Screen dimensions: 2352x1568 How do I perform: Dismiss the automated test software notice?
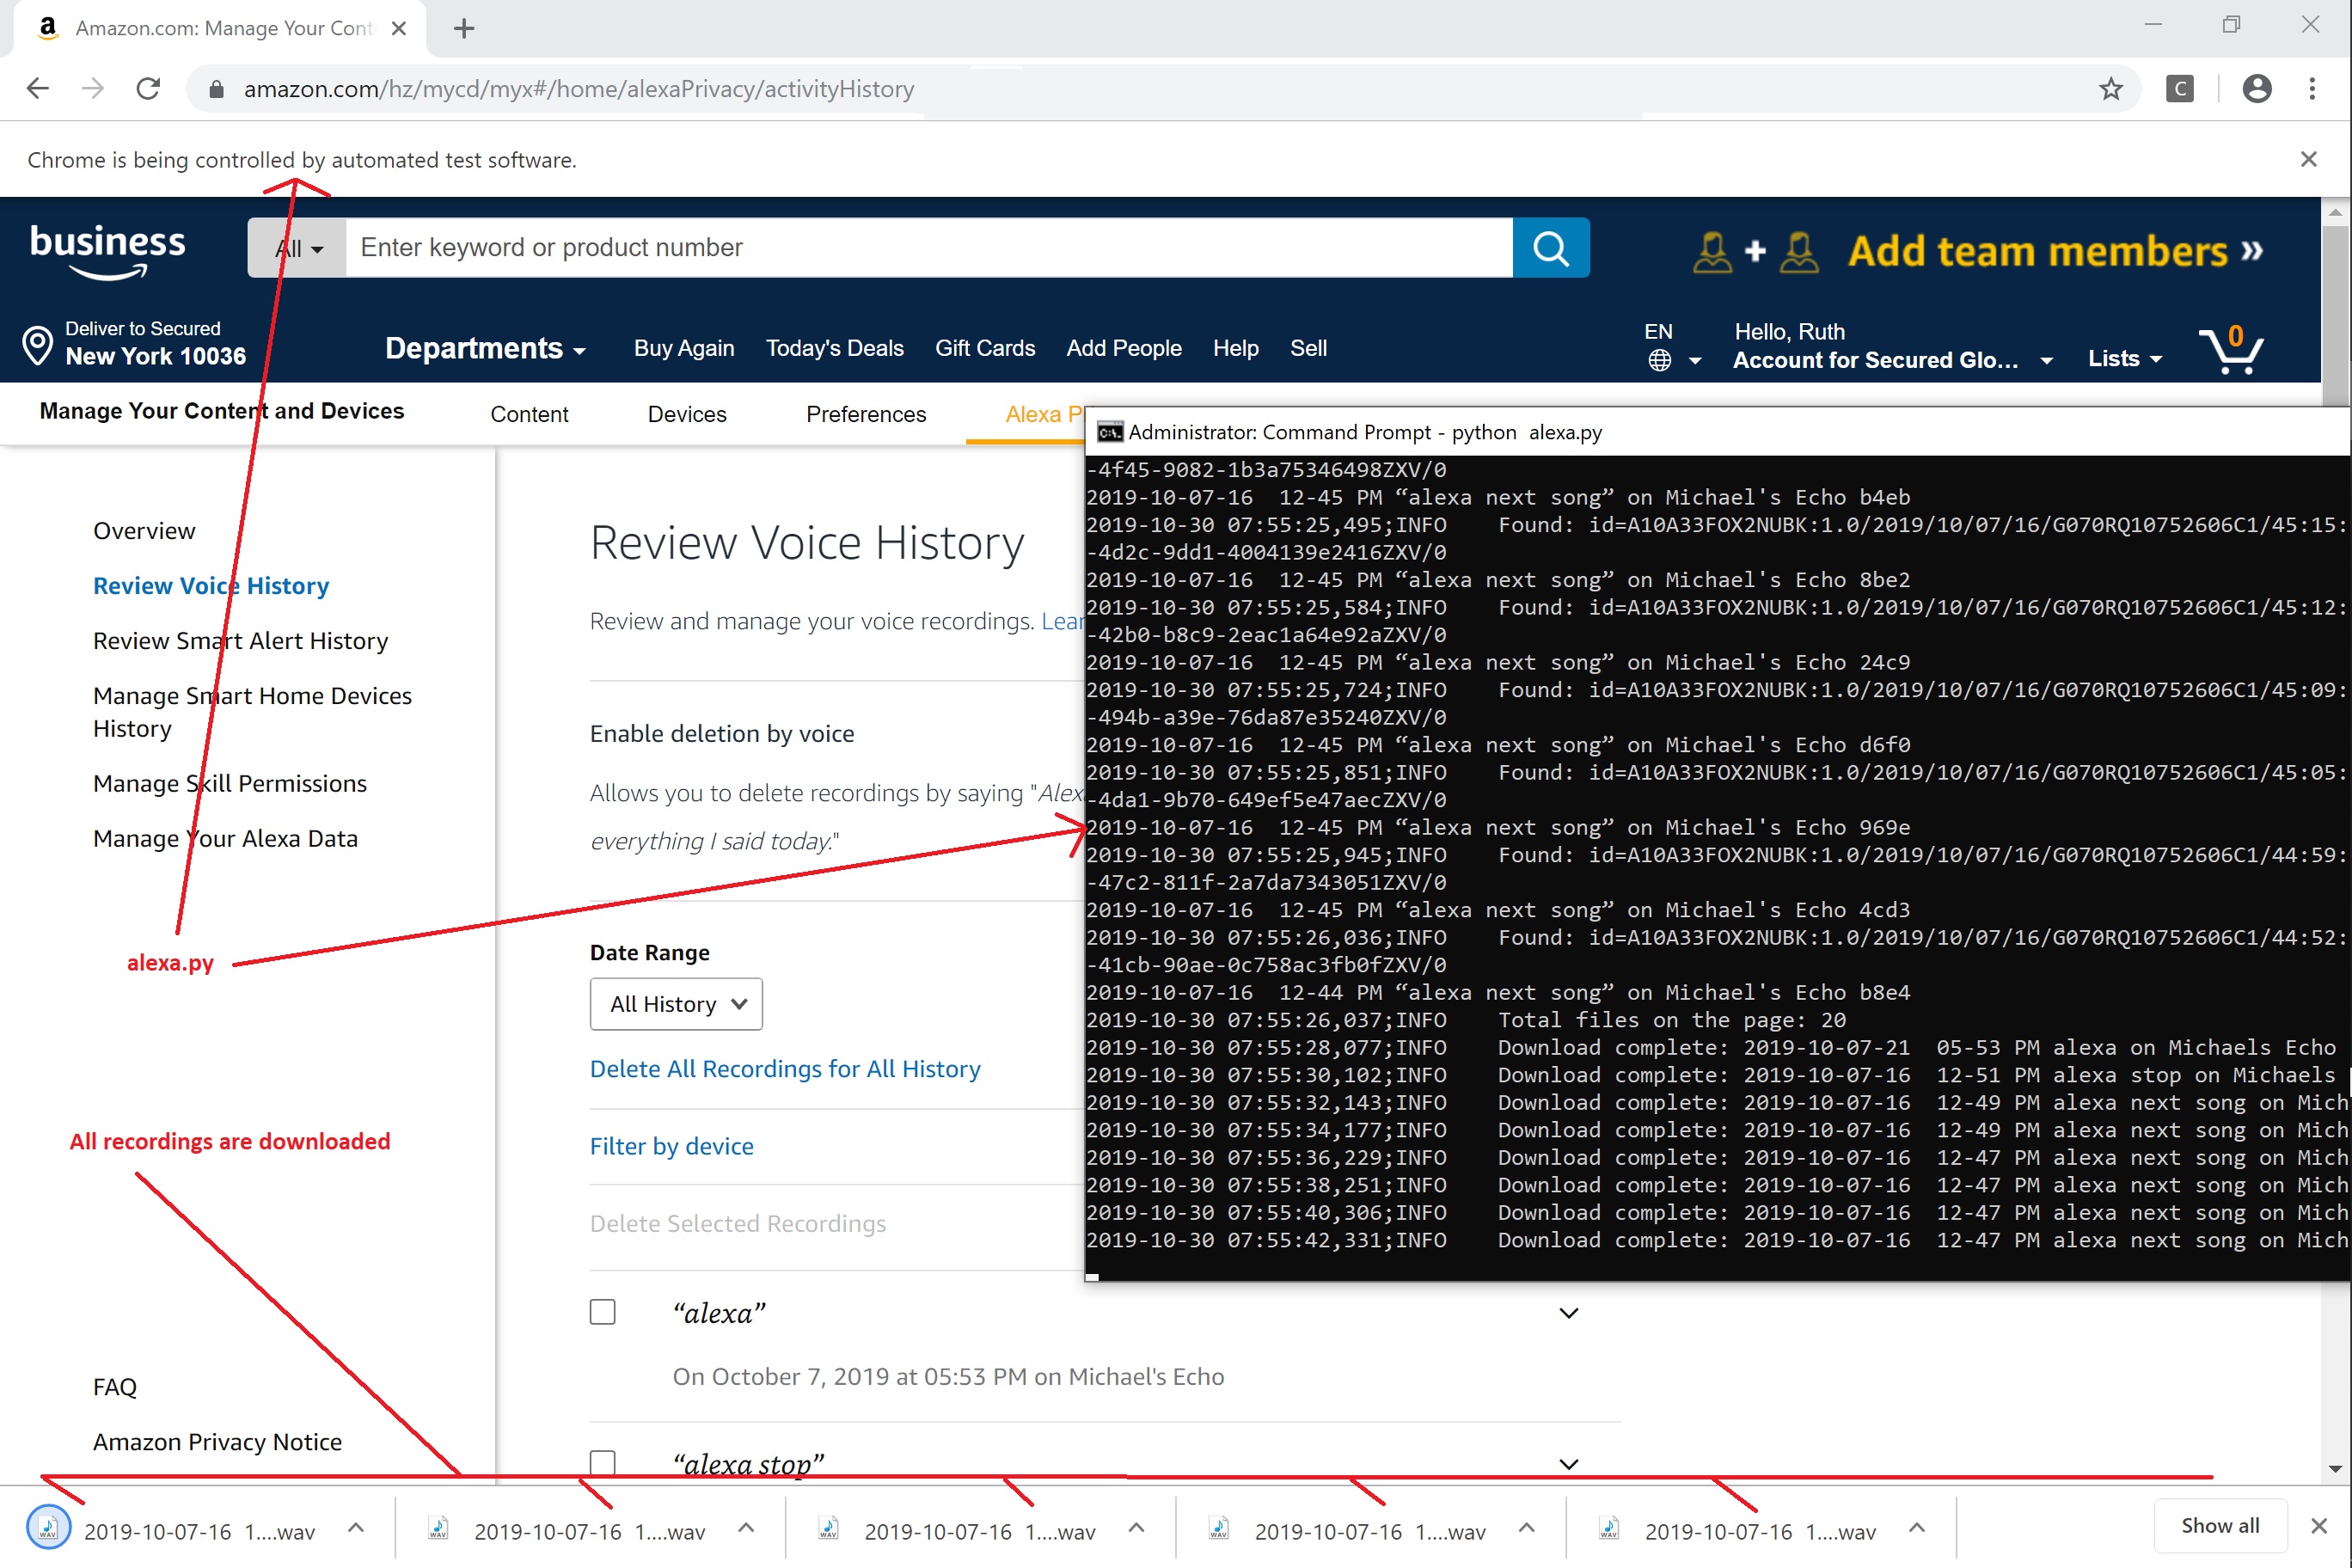click(2308, 159)
